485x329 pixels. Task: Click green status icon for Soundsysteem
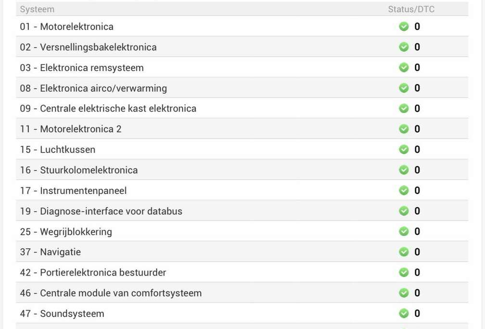pyautogui.click(x=404, y=314)
